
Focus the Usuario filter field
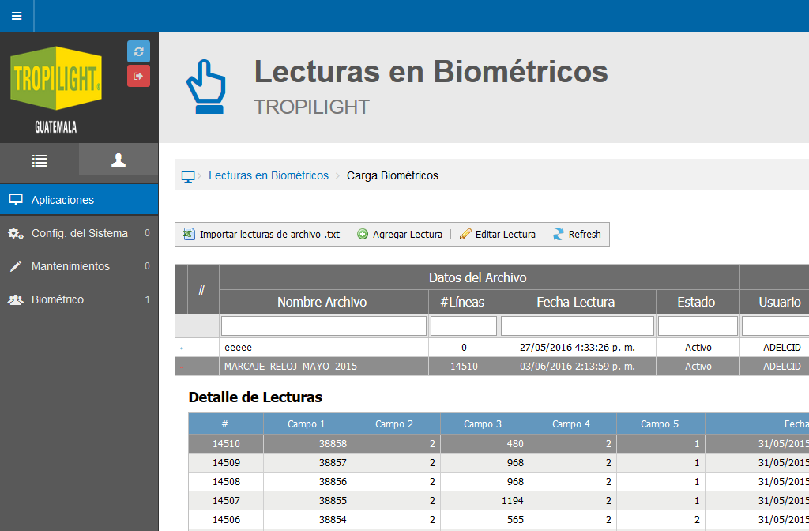click(776, 326)
